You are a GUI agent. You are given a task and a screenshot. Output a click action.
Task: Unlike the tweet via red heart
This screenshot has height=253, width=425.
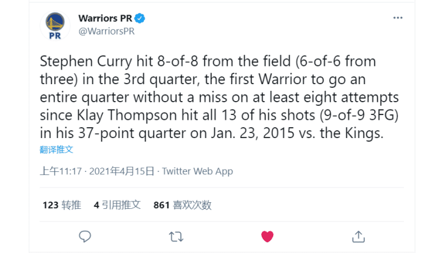(x=267, y=235)
